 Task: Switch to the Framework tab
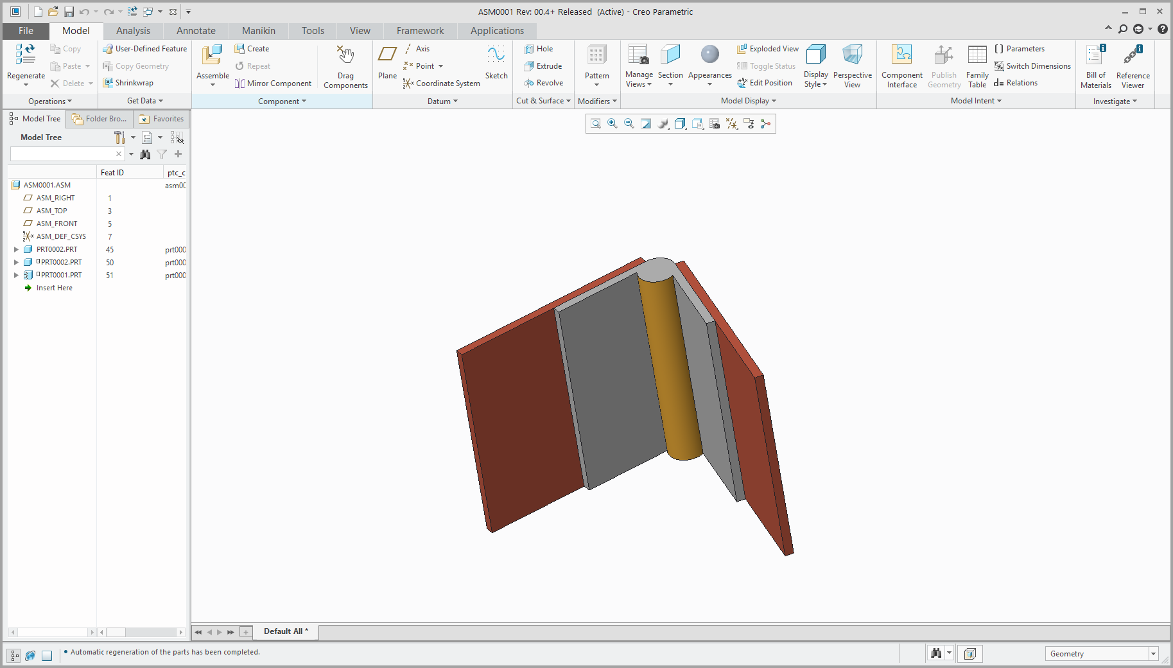(420, 31)
